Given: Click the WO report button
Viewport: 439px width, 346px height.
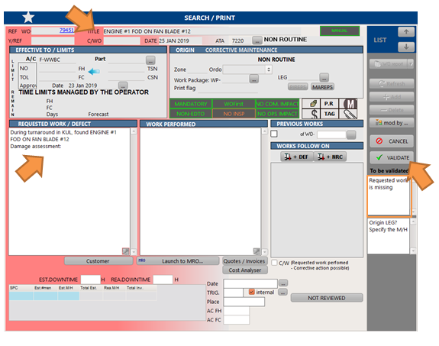Looking at the screenshot, I should point(389,64).
